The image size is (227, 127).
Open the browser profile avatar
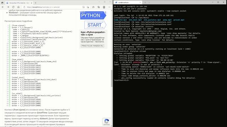click(104, 7)
